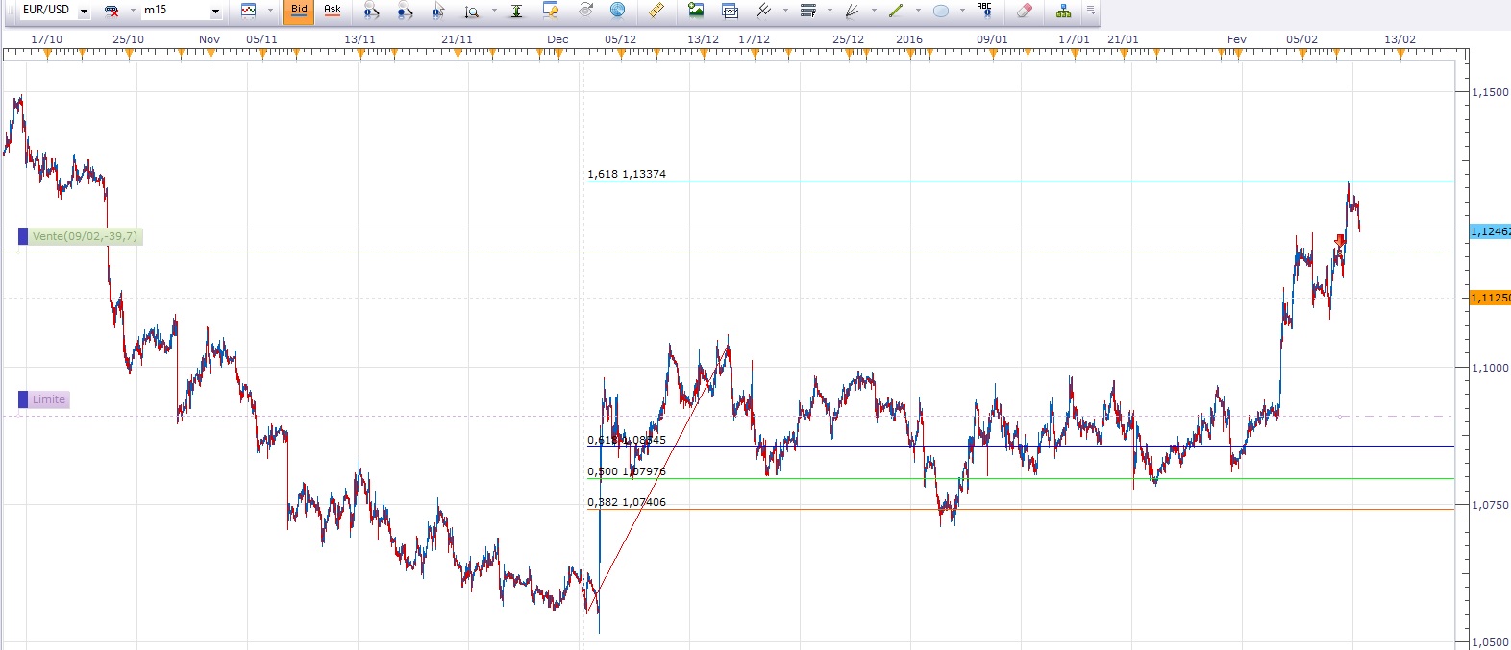Click the orange 1,1125 price tag

tap(1490, 298)
